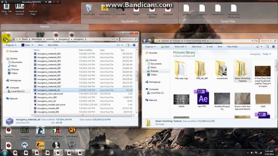This screenshot has width=278, height=156.
Task: Select the AAAA noise texture thumbnail
Action: [x=182, y=101]
